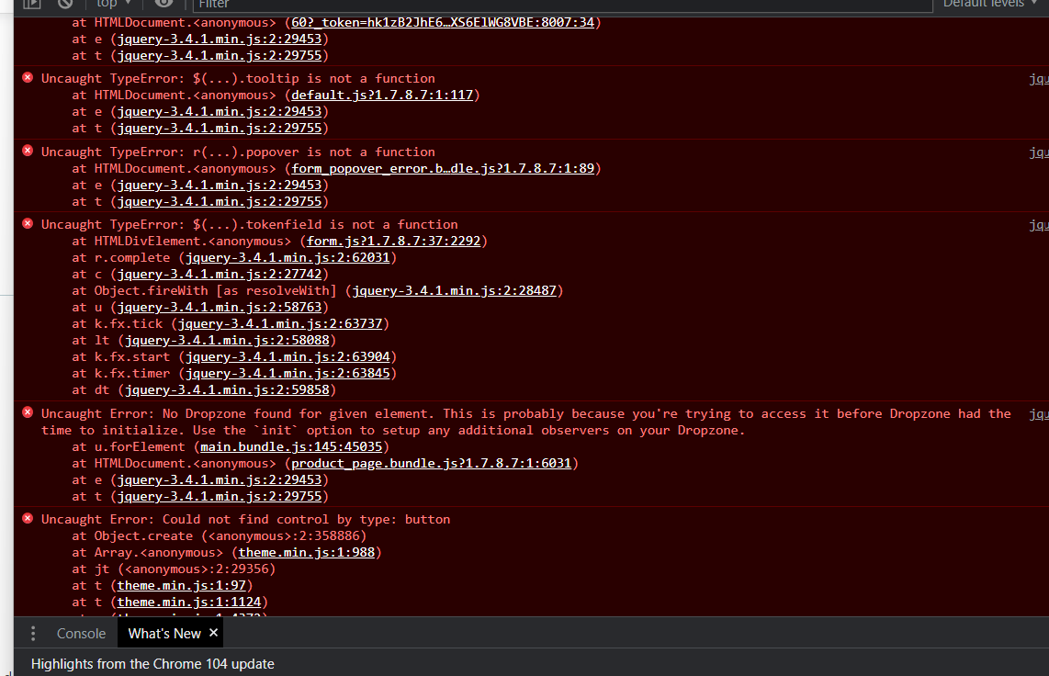Viewport: 1049px width, 676px height.
Task: Click 'Highlights from the Chrome 104 update'
Action: [152, 664]
